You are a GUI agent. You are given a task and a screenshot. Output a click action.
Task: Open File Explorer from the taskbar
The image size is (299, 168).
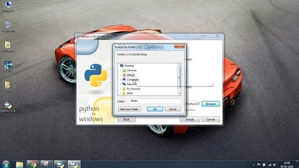click(x=20, y=164)
